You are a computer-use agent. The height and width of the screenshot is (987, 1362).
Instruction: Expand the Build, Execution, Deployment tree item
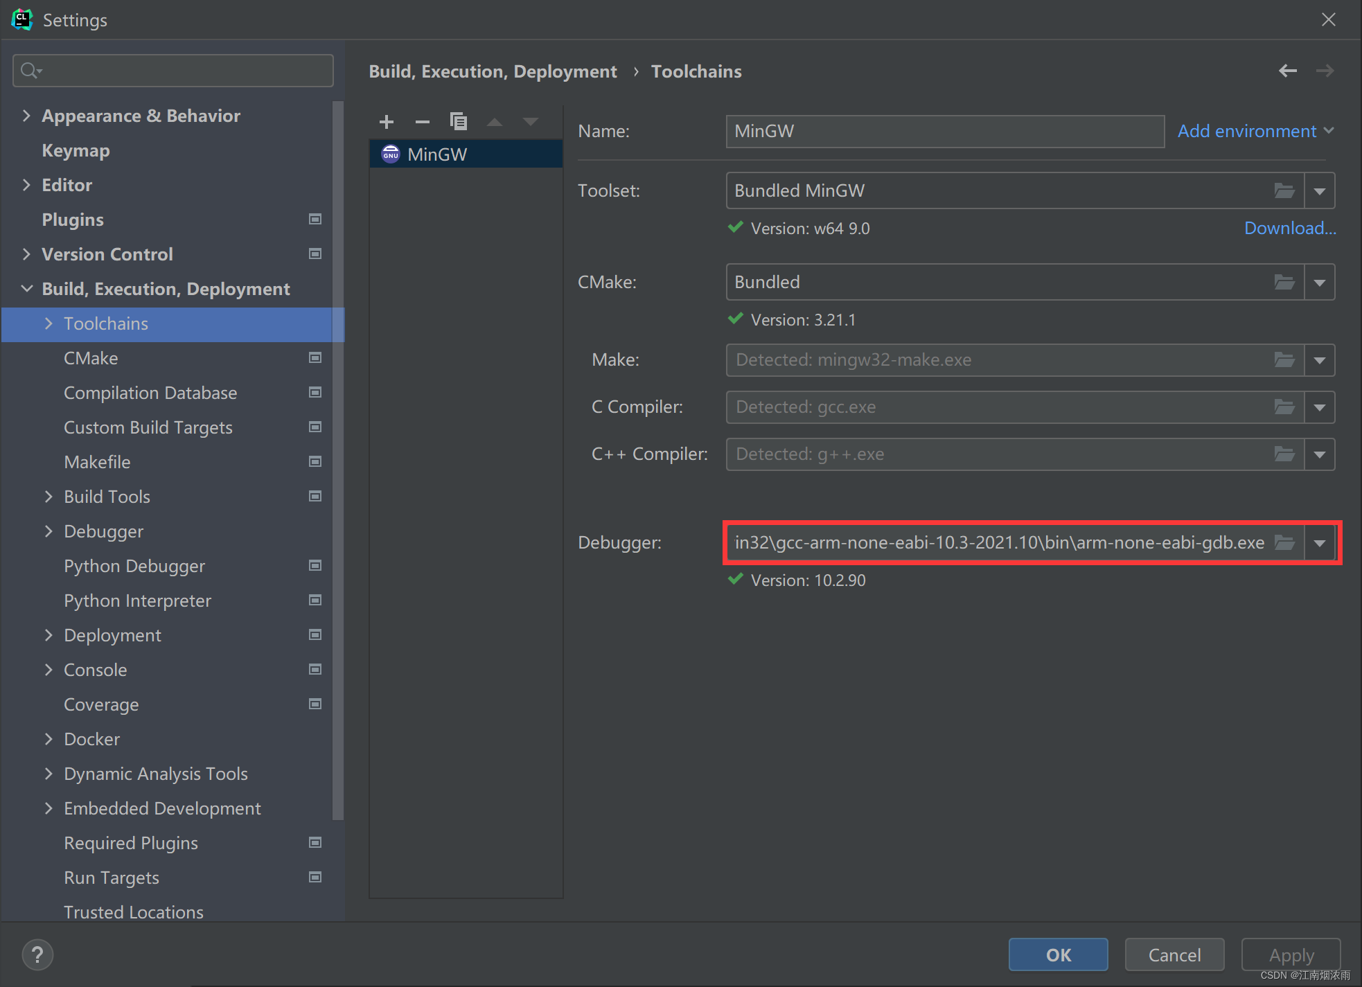[x=24, y=289]
